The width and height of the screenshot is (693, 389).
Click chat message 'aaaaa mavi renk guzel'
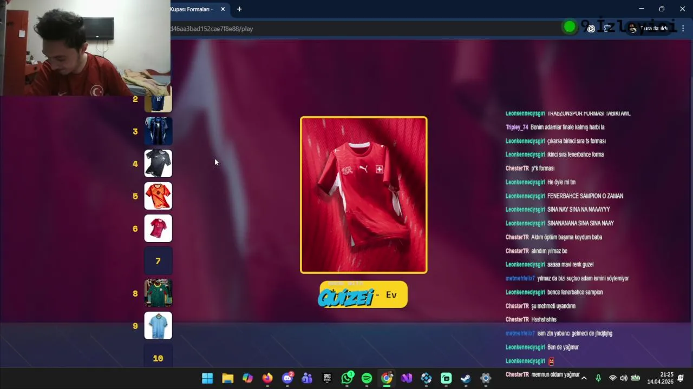click(571, 265)
